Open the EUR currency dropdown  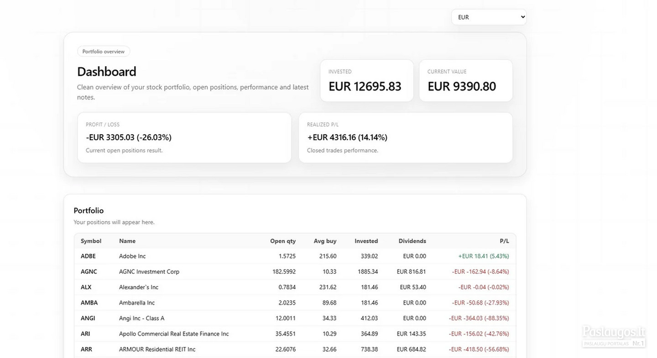pyautogui.click(x=489, y=17)
